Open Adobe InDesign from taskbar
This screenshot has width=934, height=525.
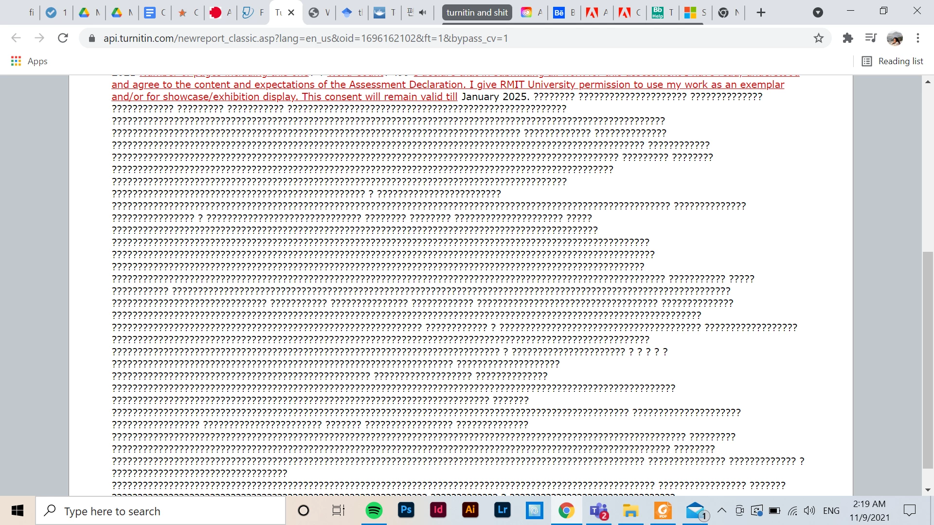coord(438,510)
